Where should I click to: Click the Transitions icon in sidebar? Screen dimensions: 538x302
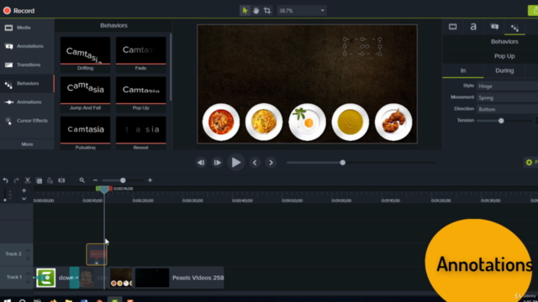coord(8,65)
